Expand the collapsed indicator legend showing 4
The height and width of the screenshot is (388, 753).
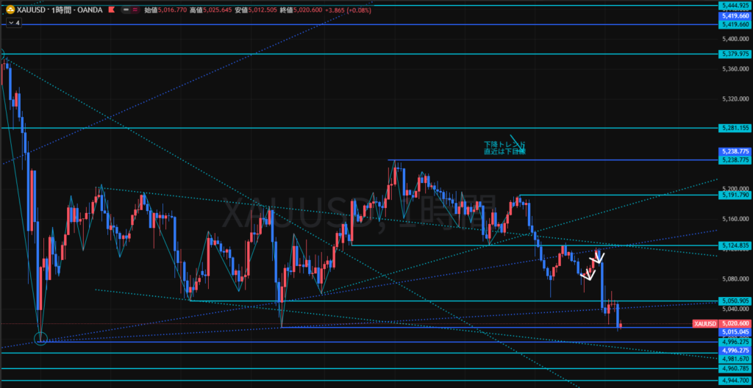pyautogui.click(x=14, y=23)
